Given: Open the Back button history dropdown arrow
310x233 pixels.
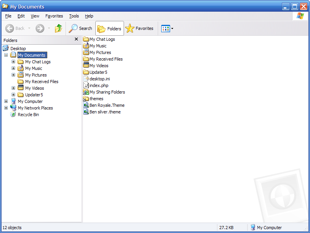Looking at the screenshot, I should [x=29, y=28].
